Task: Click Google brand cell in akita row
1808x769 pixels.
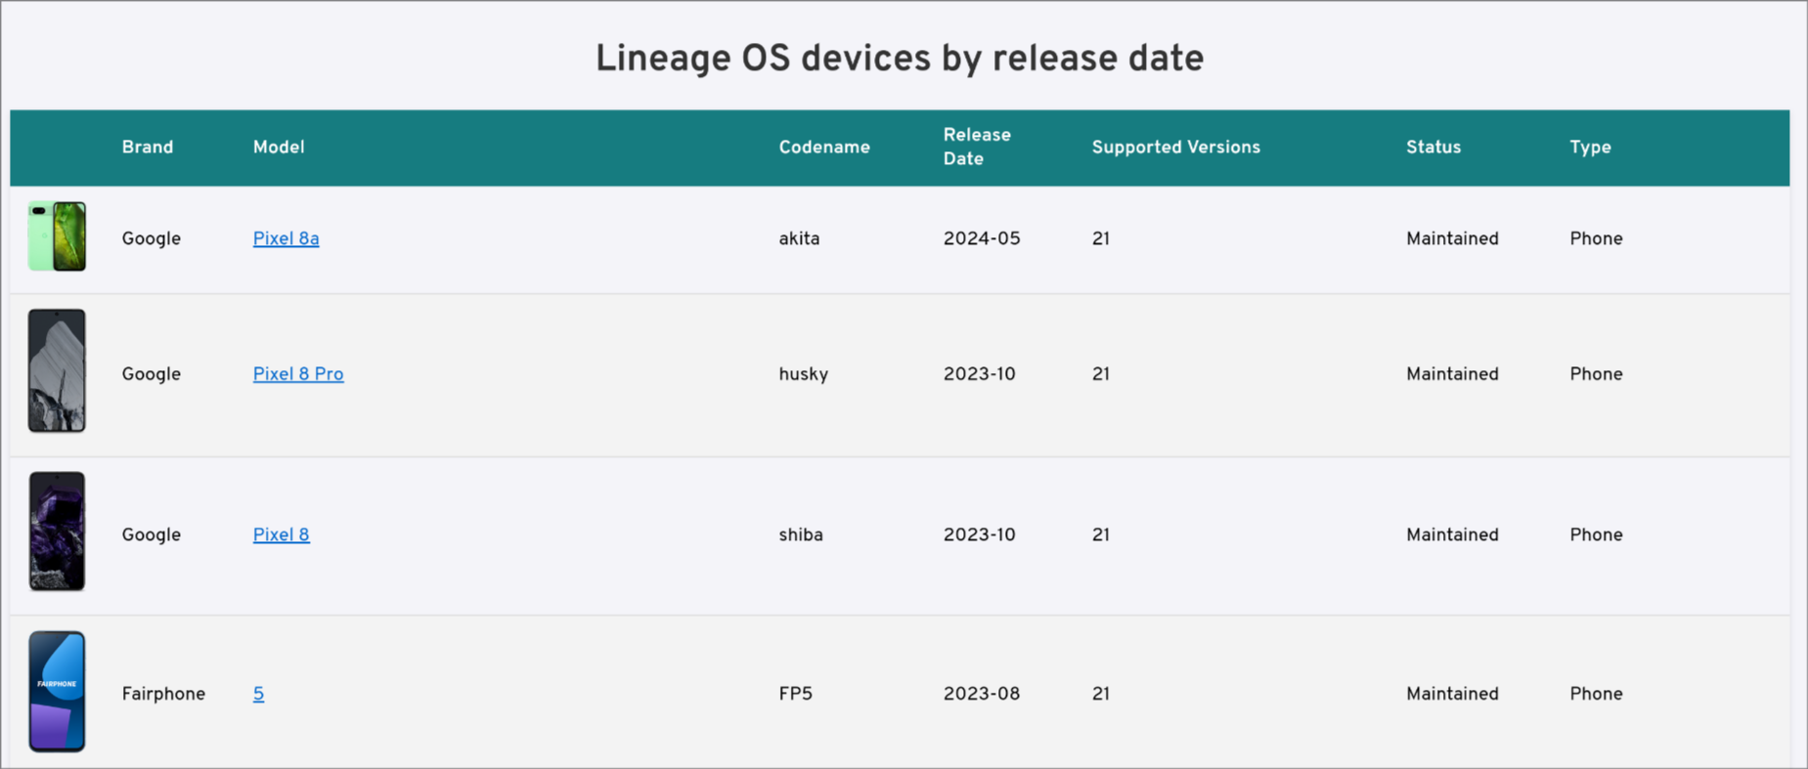Action: (151, 238)
